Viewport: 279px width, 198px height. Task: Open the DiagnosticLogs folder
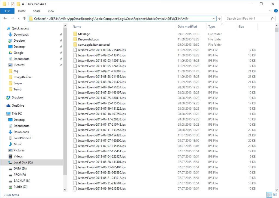pos(88,39)
